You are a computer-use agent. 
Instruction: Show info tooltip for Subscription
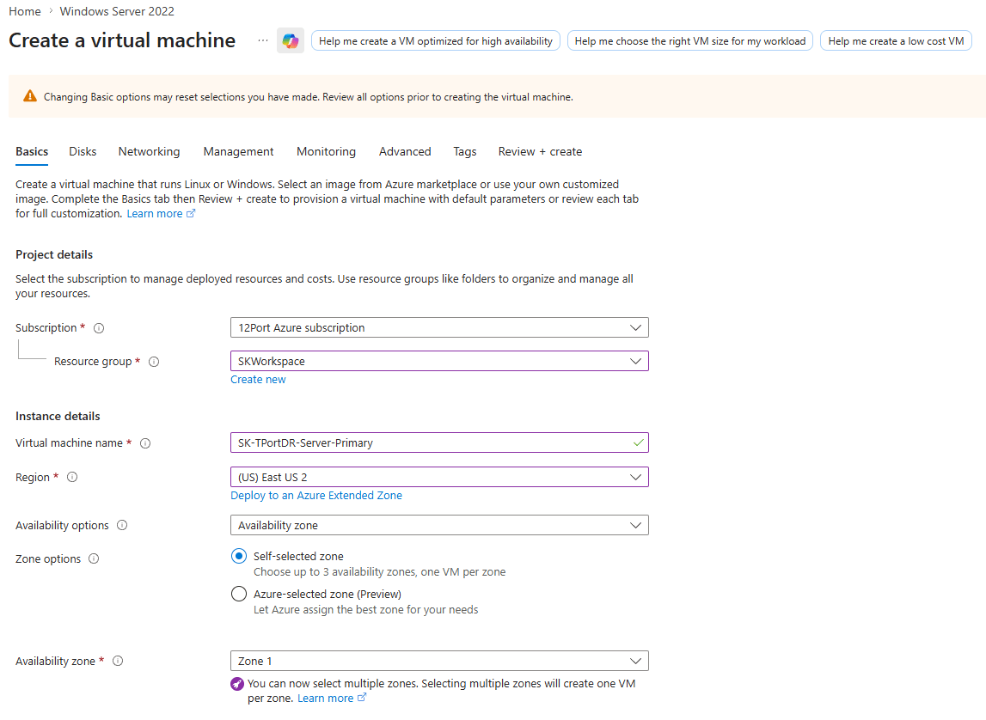coord(99,328)
